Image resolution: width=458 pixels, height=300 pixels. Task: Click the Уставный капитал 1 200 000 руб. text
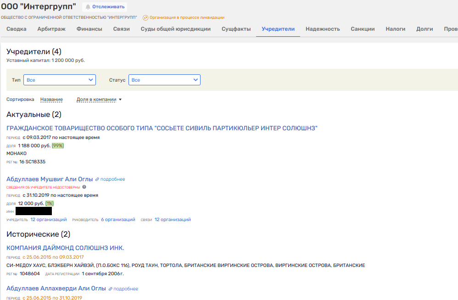[45, 61]
